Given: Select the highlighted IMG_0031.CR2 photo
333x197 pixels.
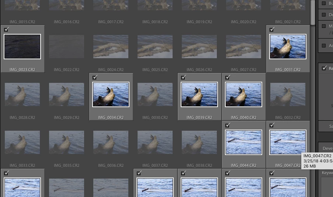Looking at the screenshot, I should tap(288, 46).
